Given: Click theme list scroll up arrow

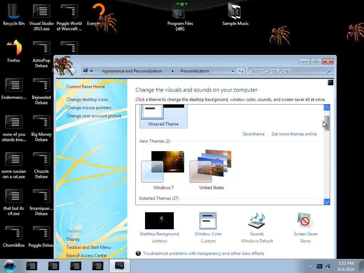Looking at the screenshot, I should click(x=327, y=107).
